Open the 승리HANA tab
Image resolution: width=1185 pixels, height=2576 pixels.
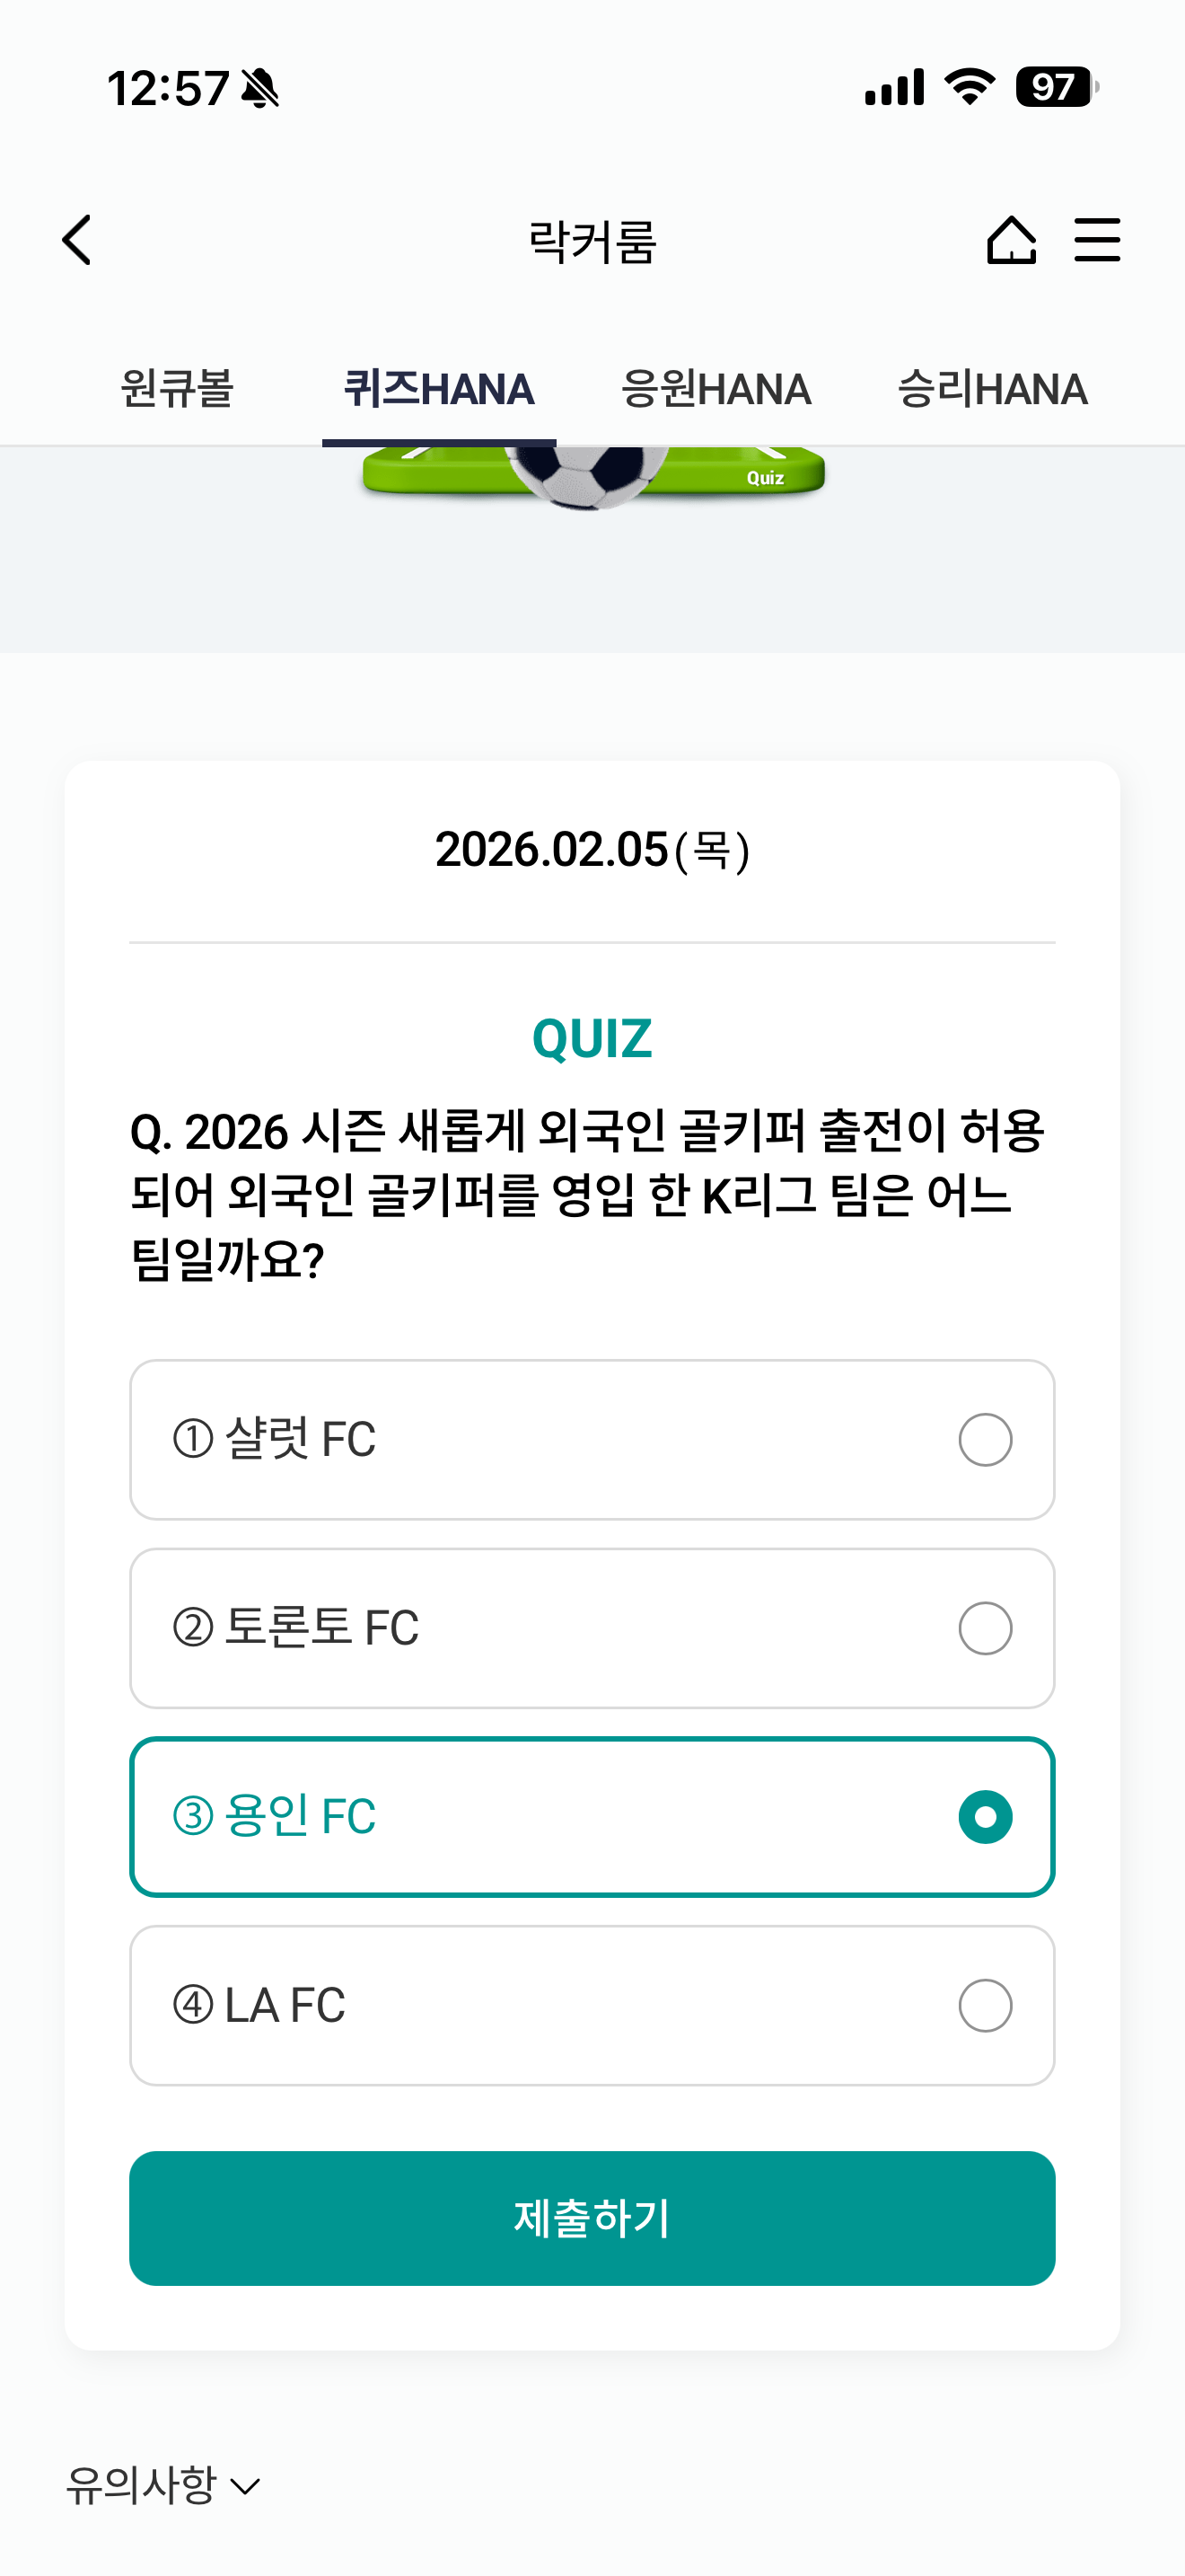tap(992, 389)
